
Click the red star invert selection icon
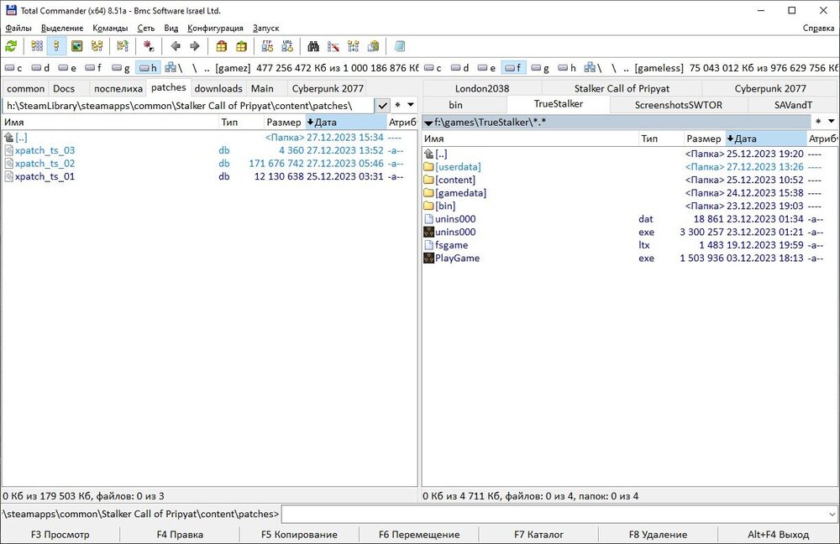[149, 46]
